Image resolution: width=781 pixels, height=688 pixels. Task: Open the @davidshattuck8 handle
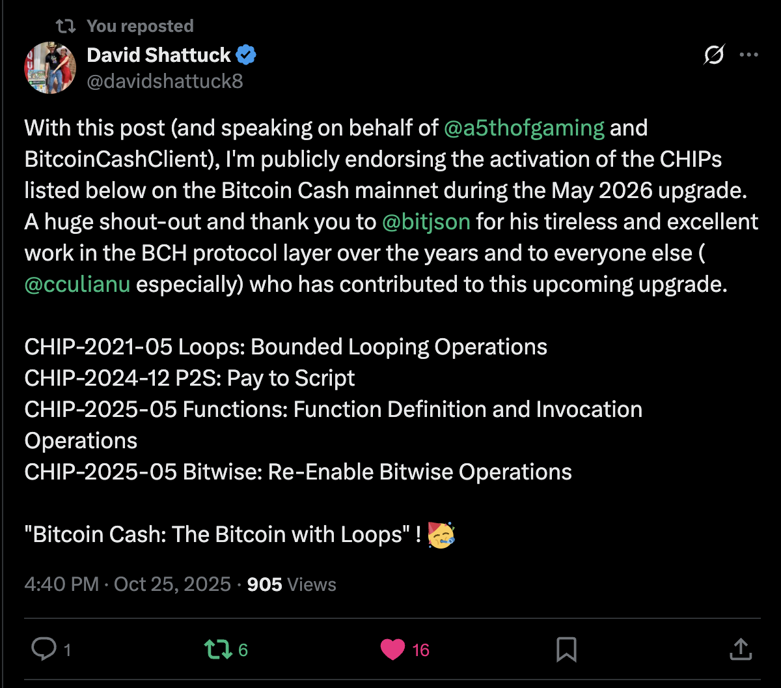tap(165, 81)
